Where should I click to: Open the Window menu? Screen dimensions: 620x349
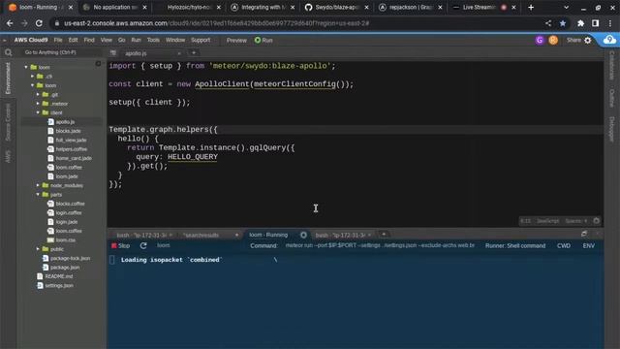[175, 40]
